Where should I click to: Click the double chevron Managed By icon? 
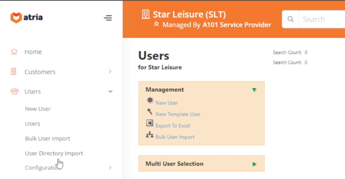pos(156,24)
